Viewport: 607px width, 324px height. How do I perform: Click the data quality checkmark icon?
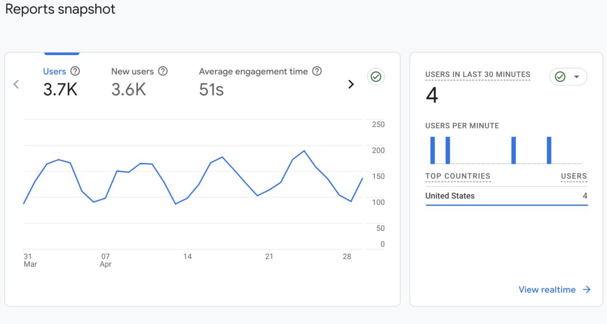coord(376,76)
